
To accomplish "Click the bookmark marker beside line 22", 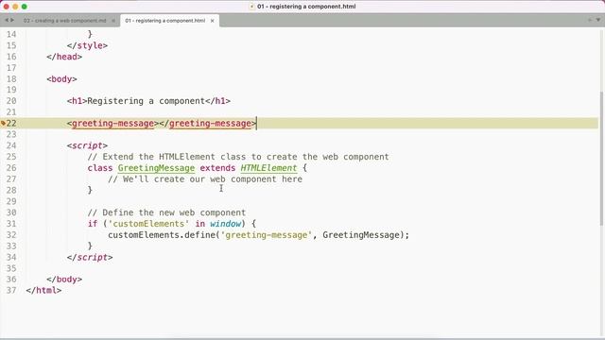I will pos(3,124).
